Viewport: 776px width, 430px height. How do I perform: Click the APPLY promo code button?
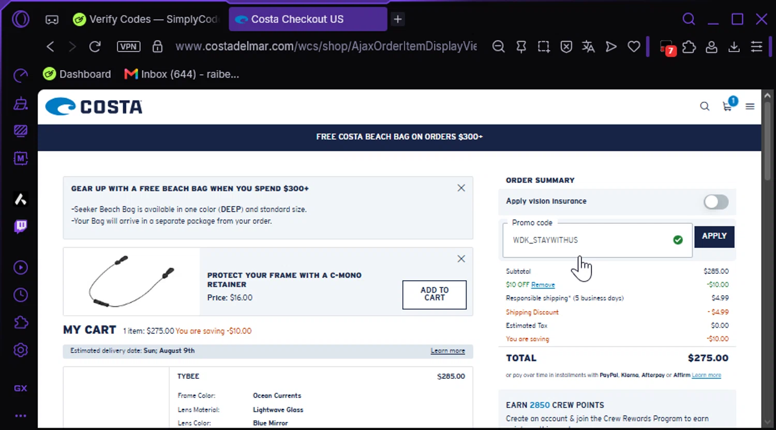(714, 236)
